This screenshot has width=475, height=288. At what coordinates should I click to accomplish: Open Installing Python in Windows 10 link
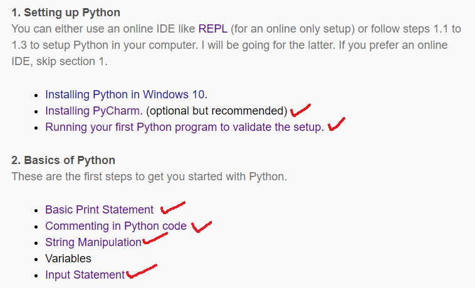(125, 95)
